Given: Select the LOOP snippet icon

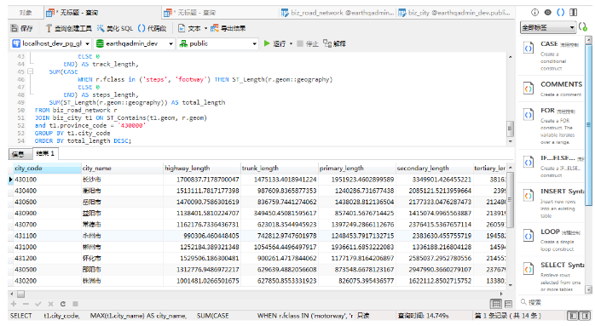Looking at the screenshot, I should (x=529, y=236).
